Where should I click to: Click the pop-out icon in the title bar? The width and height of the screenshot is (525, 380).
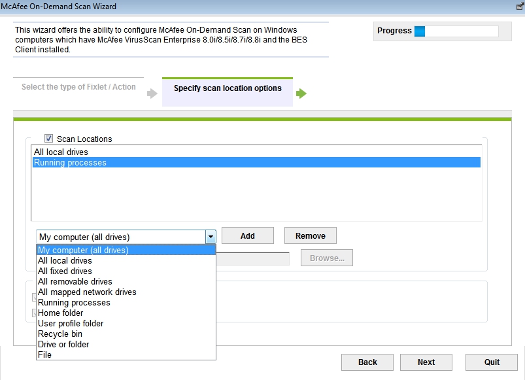click(520, 6)
